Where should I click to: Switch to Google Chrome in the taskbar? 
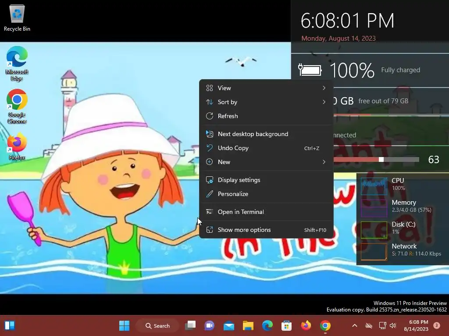pos(325,325)
